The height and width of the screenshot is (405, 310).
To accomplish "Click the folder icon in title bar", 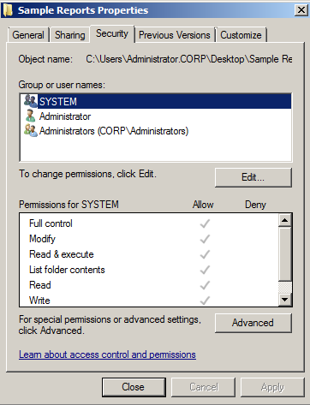I will click(8, 10).
